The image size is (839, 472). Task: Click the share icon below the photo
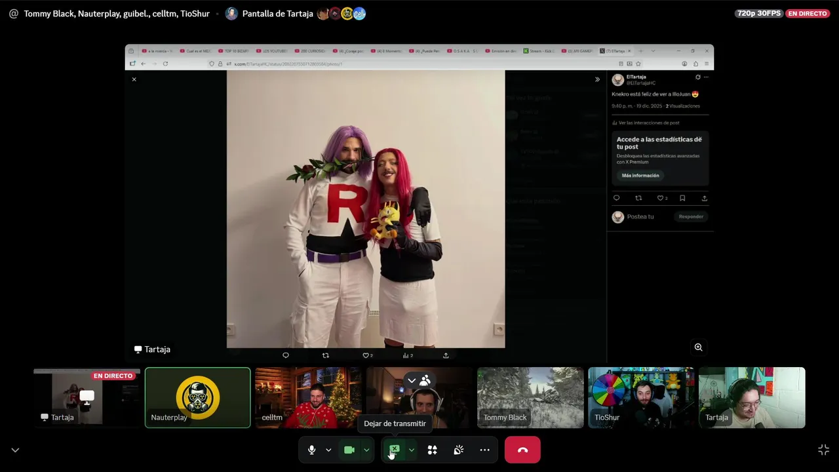click(x=446, y=355)
